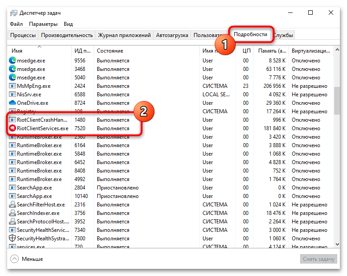The width and height of the screenshot is (347, 276).
Task: Select the RiotClientServices.exe process name
Action: point(43,128)
